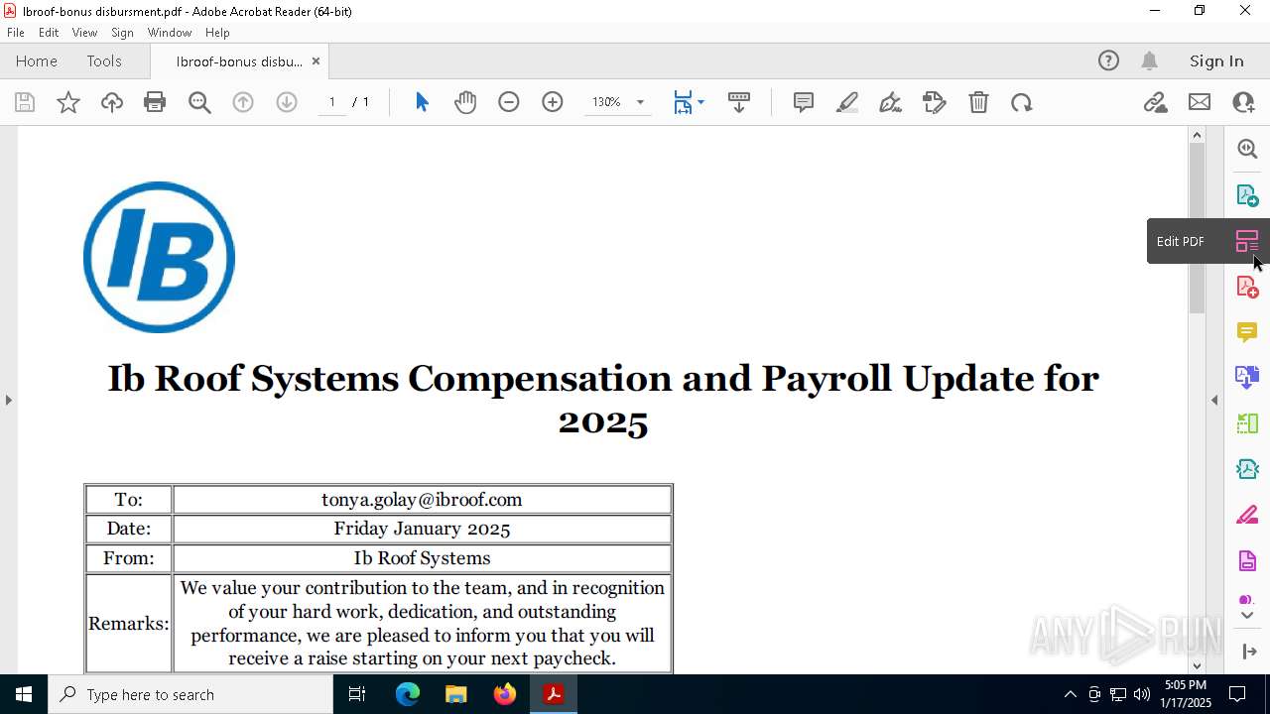1270x714 pixels.
Task: Print the document
Action: pos(155,102)
